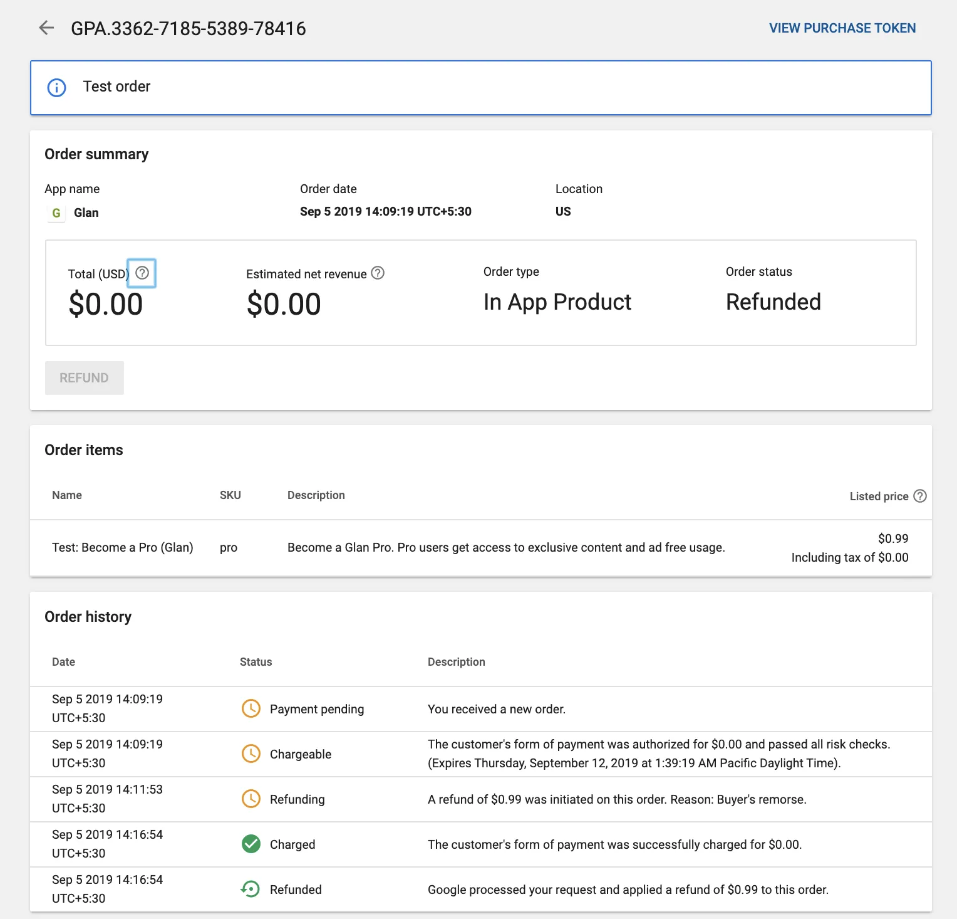Click the Chargeable status clock icon
This screenshot has height=919, width=957.
pos(251,754)
